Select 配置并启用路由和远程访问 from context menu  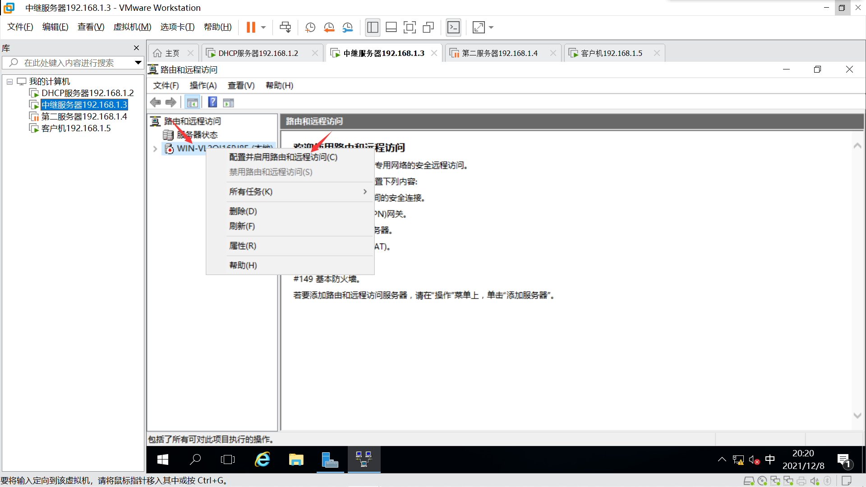(x=283, y=157)
